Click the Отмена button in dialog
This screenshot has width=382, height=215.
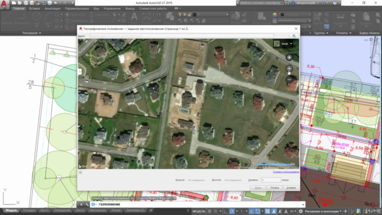[x=275, y=188]
